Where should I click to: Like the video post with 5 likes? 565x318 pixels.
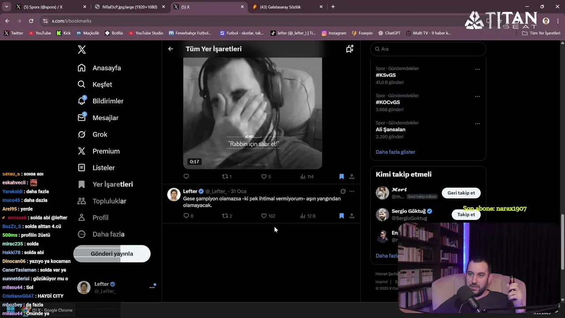coord(266,176)
